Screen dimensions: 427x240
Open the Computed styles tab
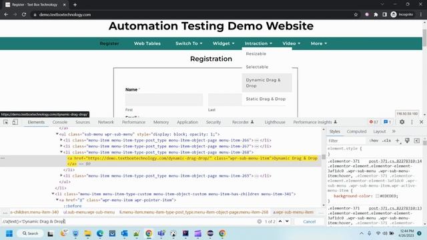[356, 131]
